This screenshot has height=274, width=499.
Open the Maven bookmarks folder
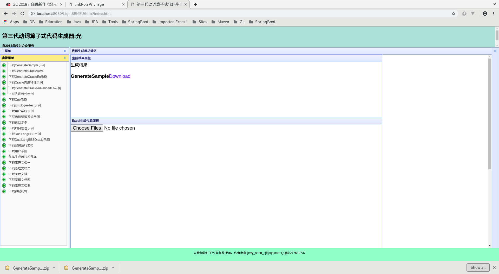(220, 22)
